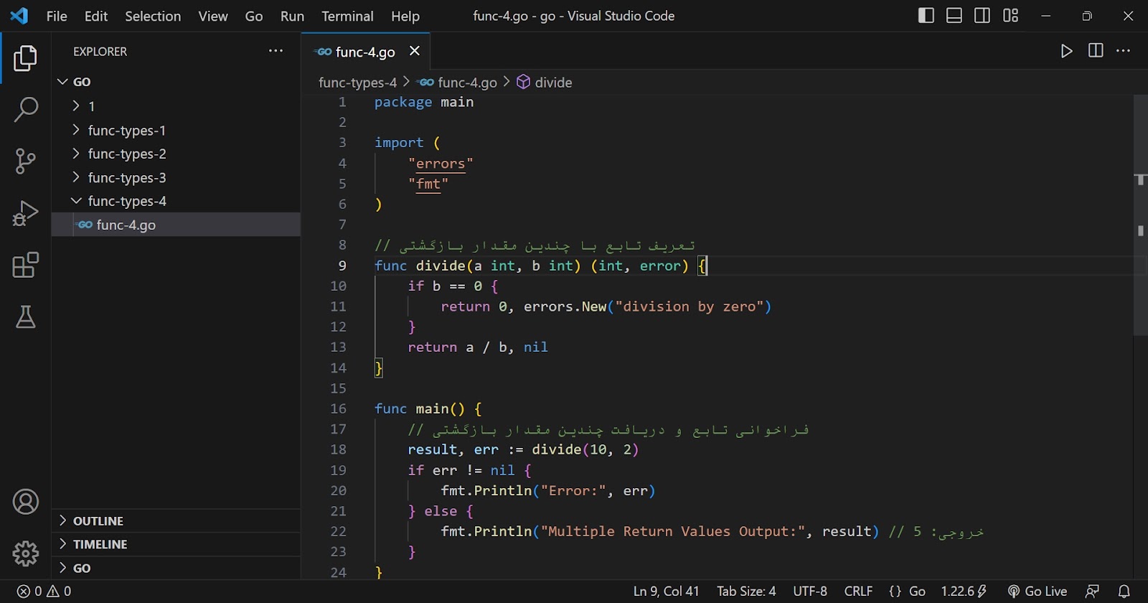Open the Manage gear icon
The width and height of the screenshot is (1148, 603).
click(25, 553)
